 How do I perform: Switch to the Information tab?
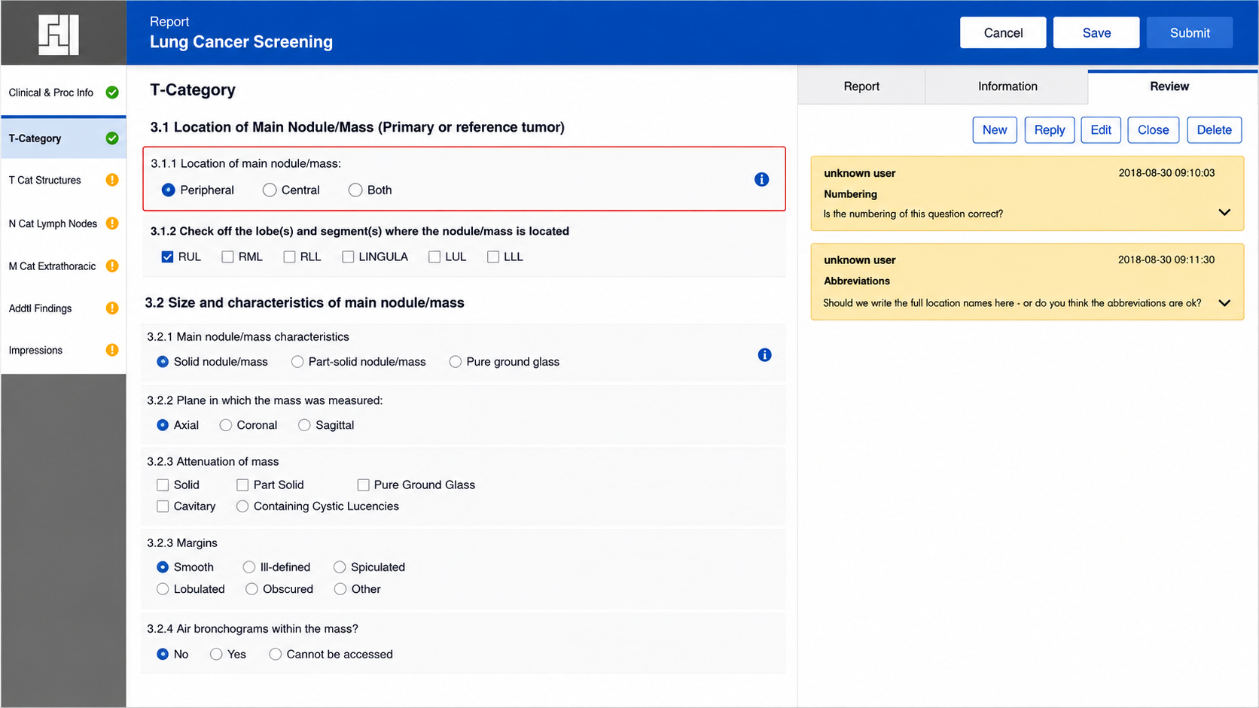(x=1008, y=87)
